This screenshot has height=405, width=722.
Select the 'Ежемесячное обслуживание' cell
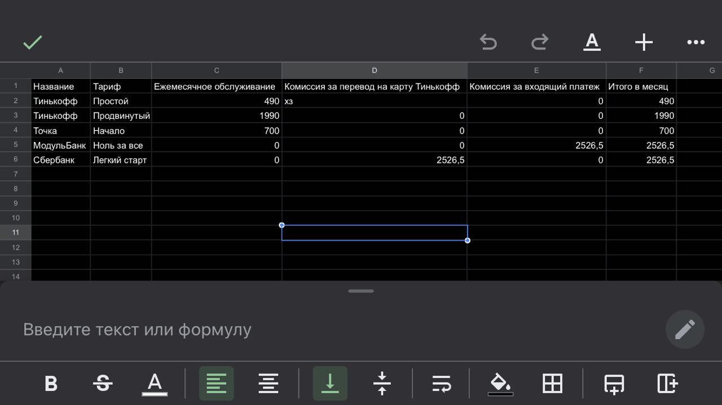tap(217, 86)
